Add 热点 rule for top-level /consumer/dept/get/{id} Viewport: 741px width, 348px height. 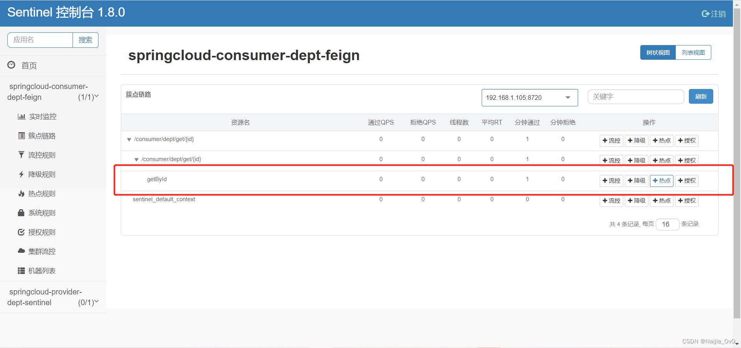[x=661, y=141]
